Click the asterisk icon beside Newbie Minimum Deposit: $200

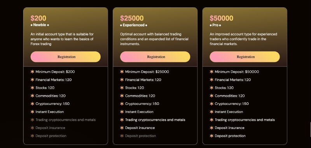click(32, 72)
